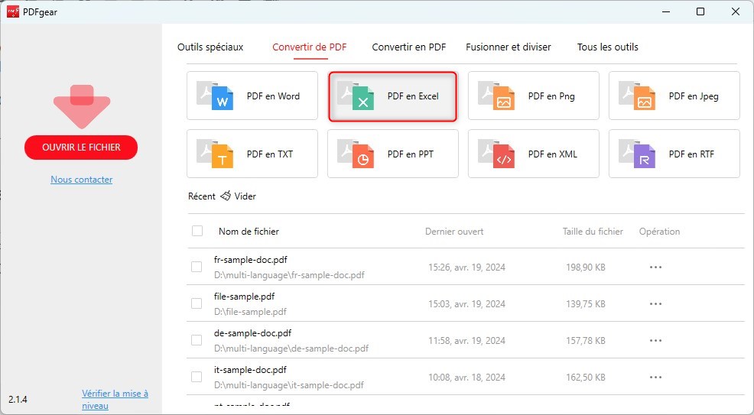The image size is (754, 415).
Task: Select the PDF en PPT converter icon
Action: tap(356, 154)
